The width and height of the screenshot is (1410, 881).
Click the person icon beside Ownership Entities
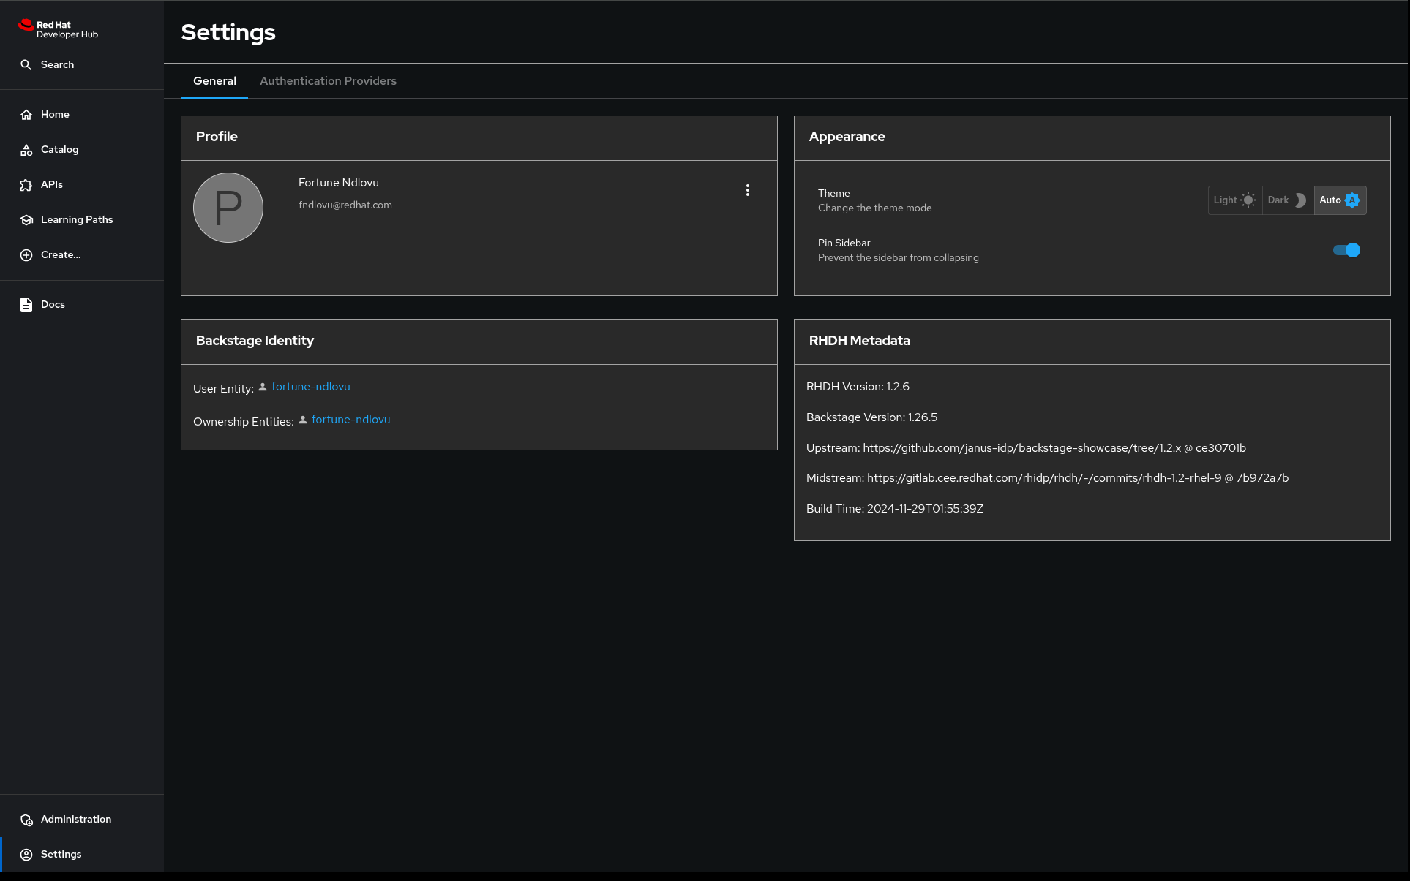[x=303, y=420]
